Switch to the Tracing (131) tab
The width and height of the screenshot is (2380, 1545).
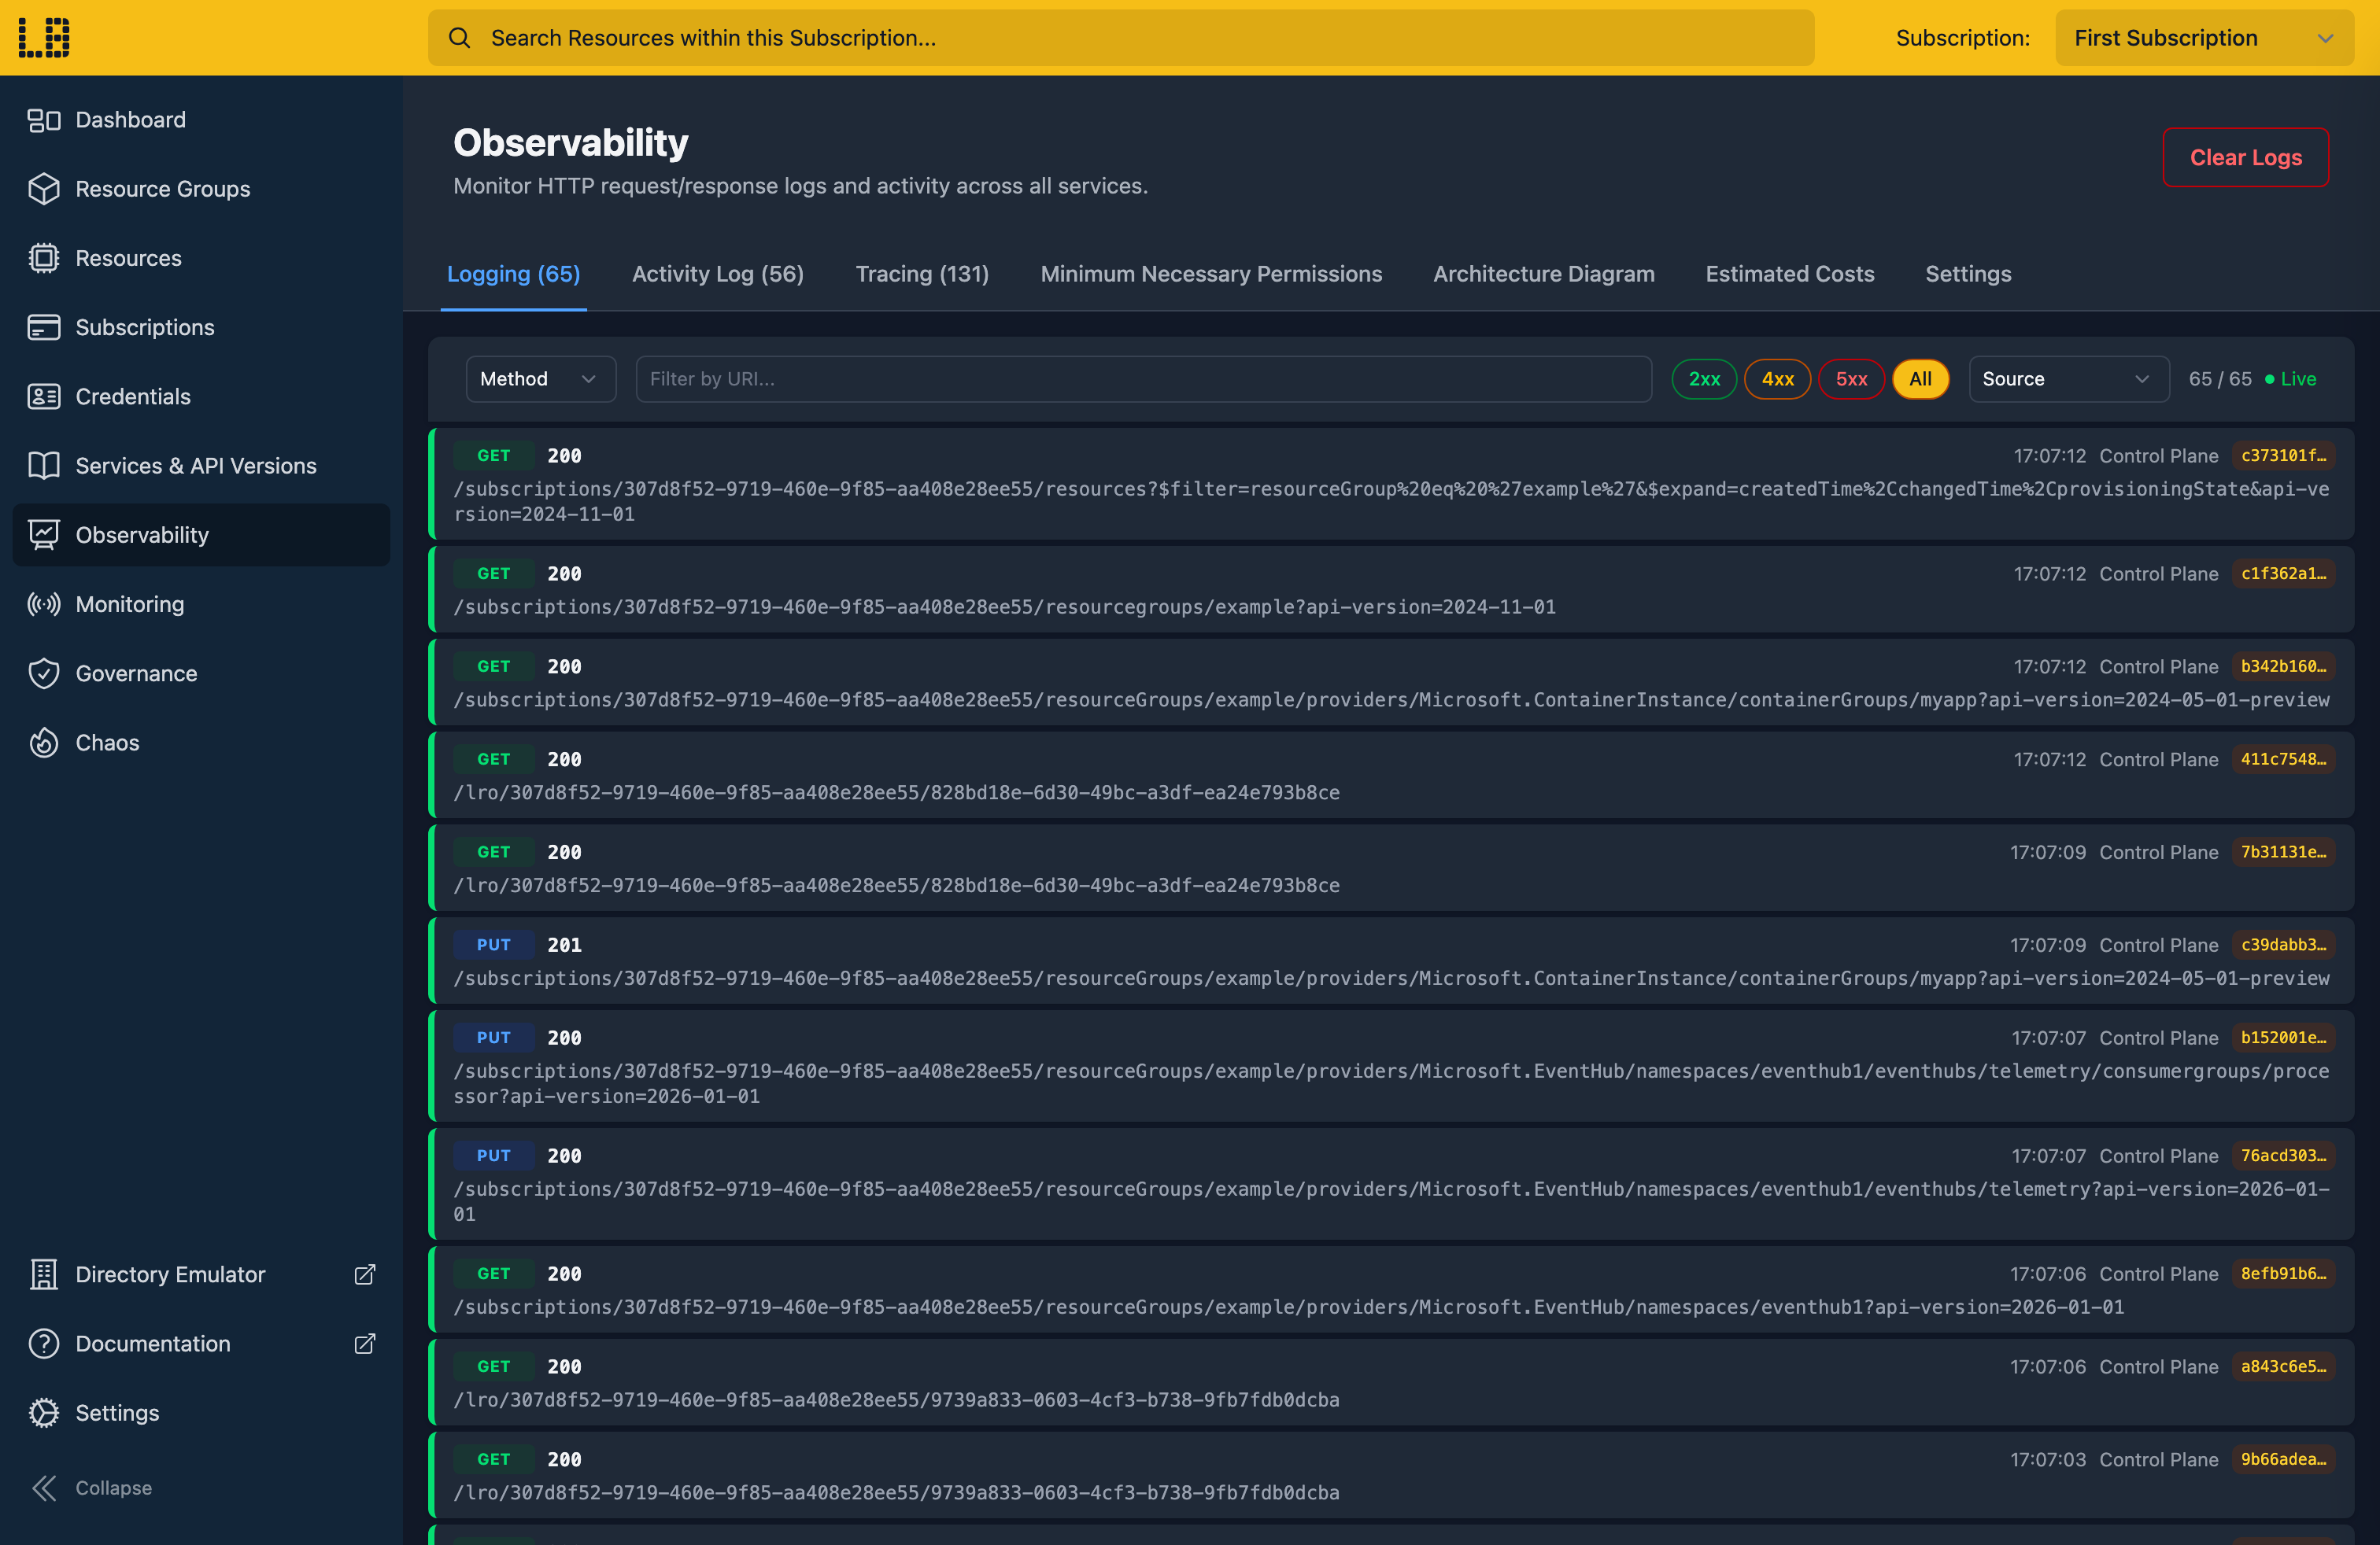(x=921, y=274)
